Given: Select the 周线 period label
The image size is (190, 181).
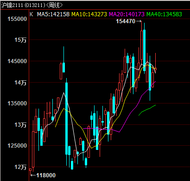Looking at the screenshot, I should (54, 6).
